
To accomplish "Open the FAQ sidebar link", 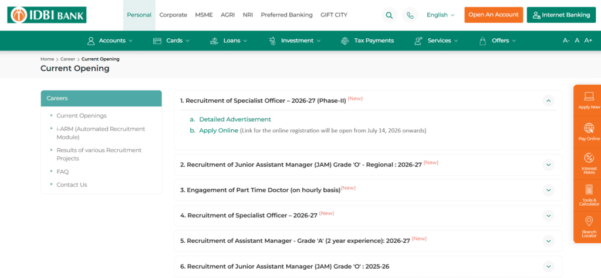I will tap(62, 172).
